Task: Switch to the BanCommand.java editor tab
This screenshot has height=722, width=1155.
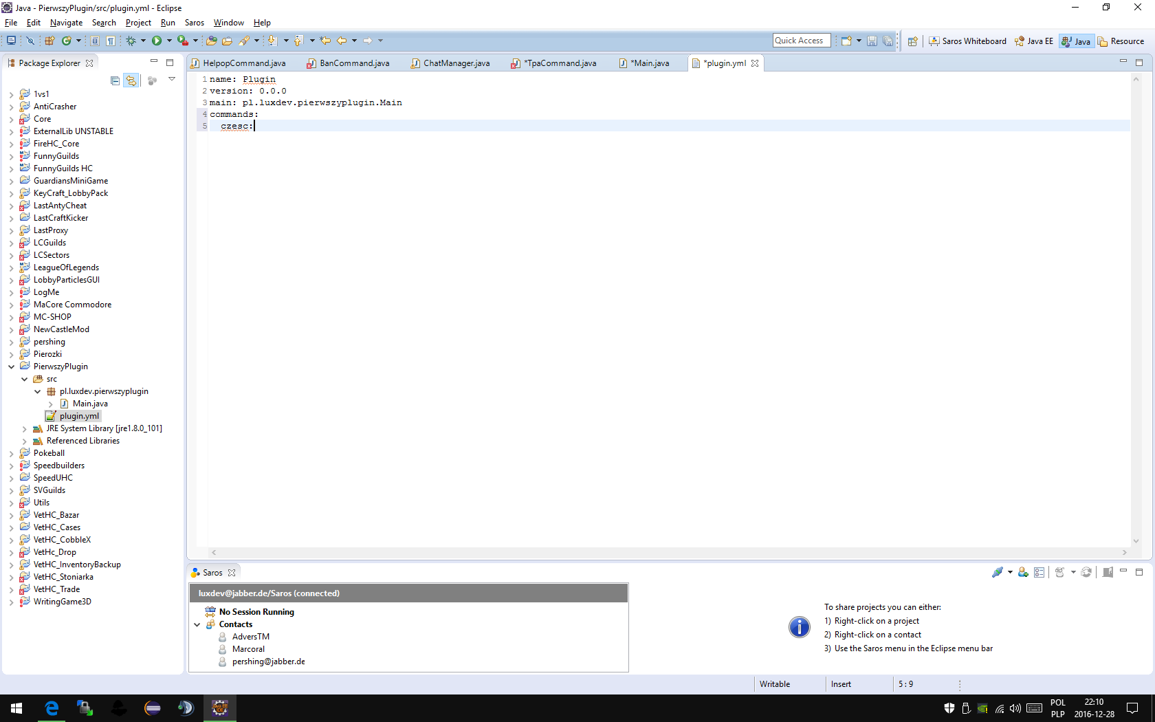Action: [354, 63]
